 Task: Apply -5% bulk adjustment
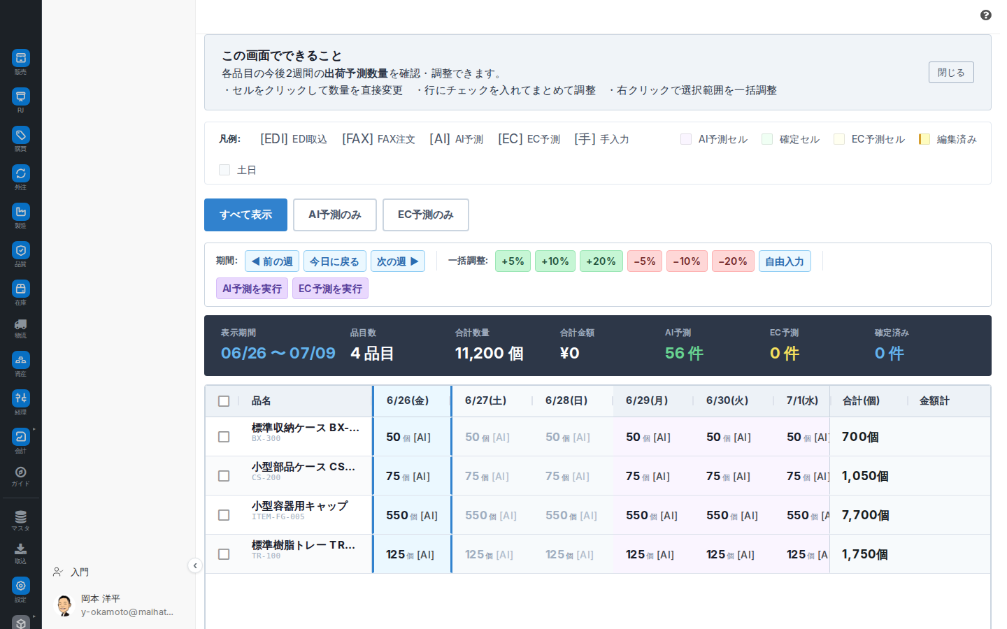(645, 261)
